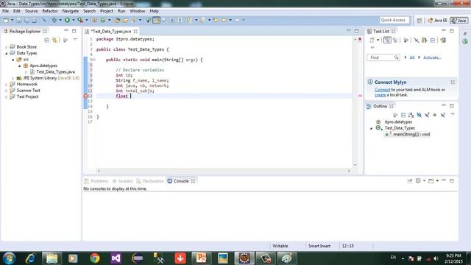The height and width of the screenshot is (265, 471).
Task: Open the Open Perspective icon
Action: [419, 21]
